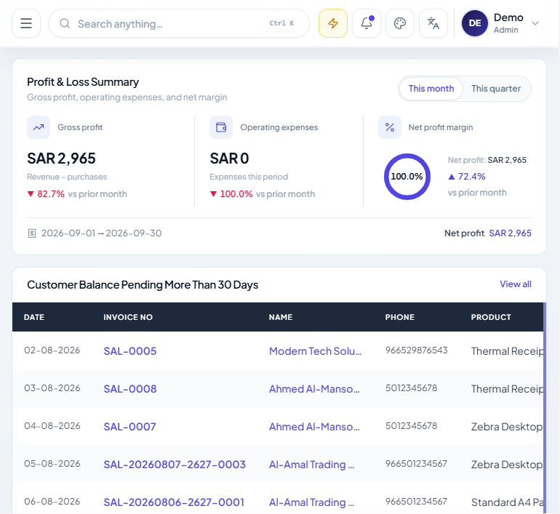Open View all pending balances
This screenshot has width=560, height=514.
(x=516, y=284)
